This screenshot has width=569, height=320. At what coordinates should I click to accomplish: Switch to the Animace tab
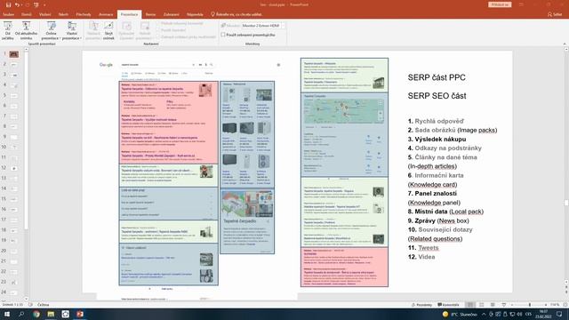(106, 14)
